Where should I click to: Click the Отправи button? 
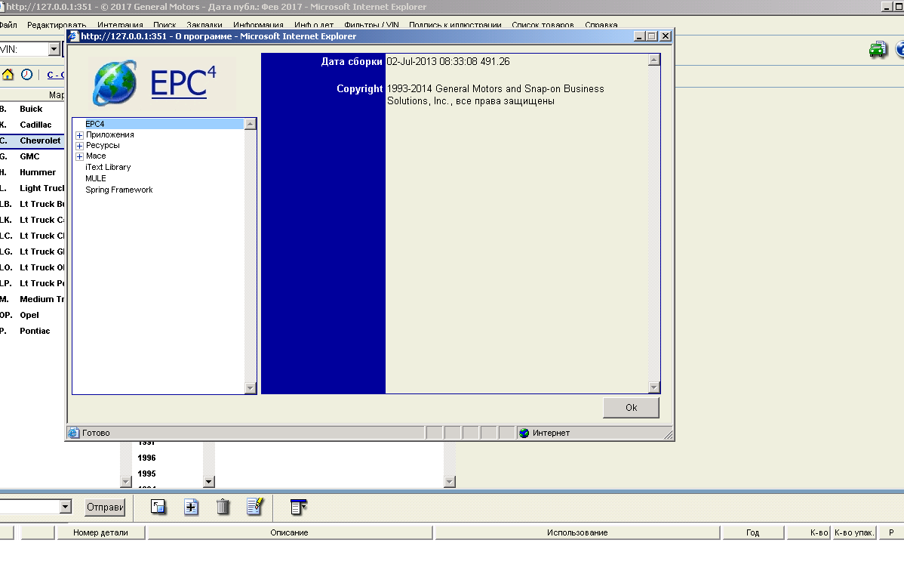105,508
